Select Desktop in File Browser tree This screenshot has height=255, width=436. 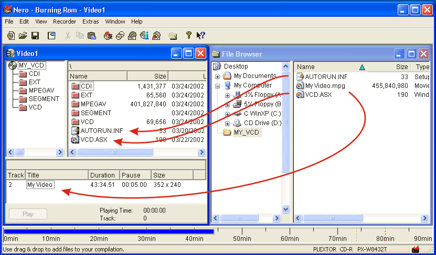(x=236, y=66)
